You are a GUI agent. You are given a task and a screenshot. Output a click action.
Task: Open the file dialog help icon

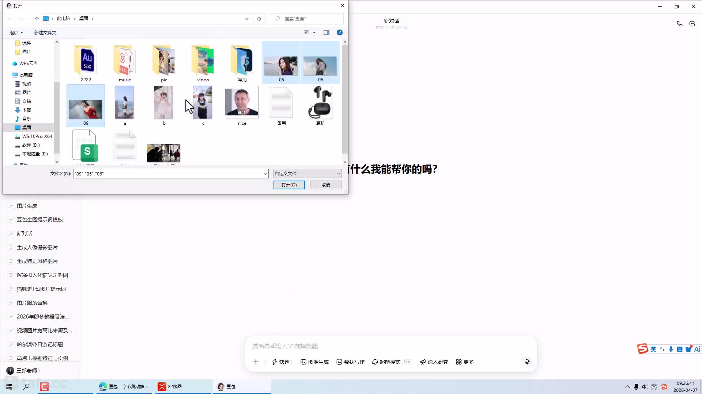pyautogui.click(x=339, y=32)
